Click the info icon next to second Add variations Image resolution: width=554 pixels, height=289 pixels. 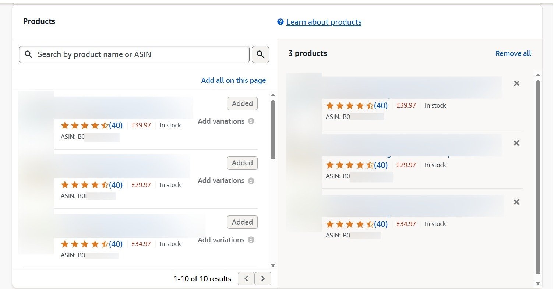click(251, 180)
